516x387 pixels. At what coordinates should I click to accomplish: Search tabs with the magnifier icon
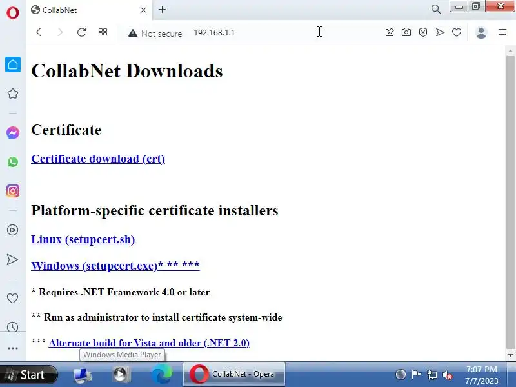click(x=436, y=9)
